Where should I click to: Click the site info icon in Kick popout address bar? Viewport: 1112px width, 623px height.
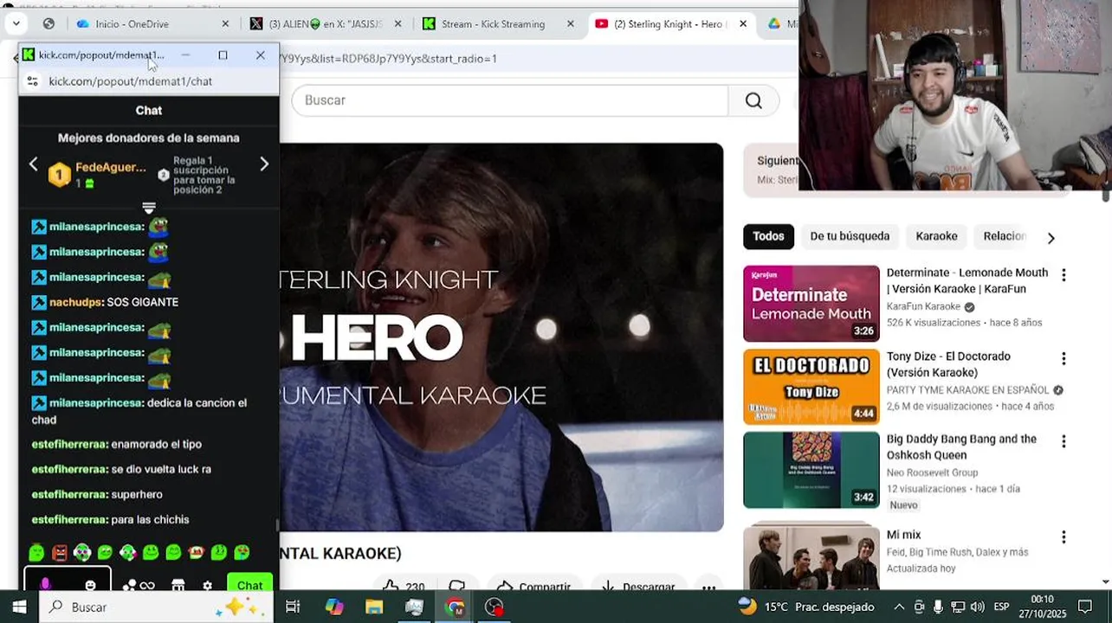point(32,81)
